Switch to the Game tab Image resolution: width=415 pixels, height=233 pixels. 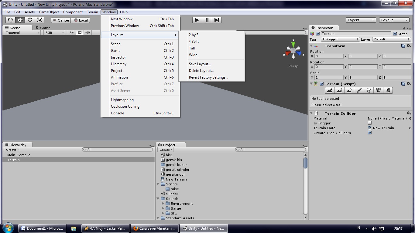pos(43,28)
